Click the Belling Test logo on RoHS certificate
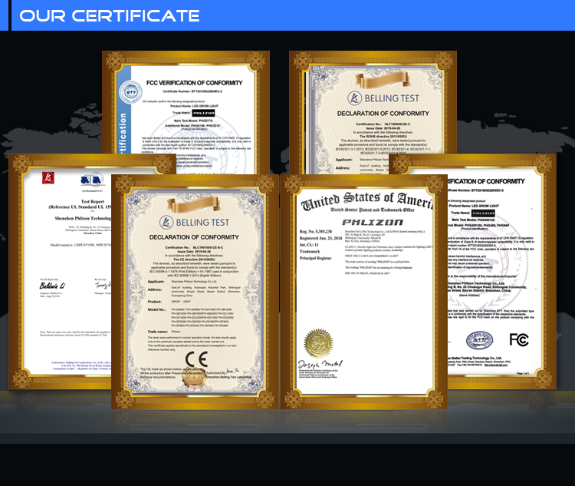The image size is (575, 486). pyautogui.click(x=383, y=98)
